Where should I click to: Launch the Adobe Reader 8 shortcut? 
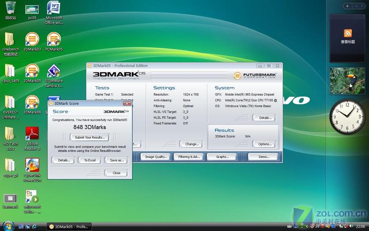(x=32, y=139)
